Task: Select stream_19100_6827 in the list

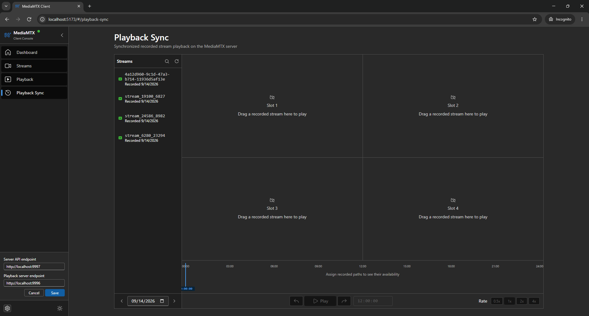Action: [148, 99]
